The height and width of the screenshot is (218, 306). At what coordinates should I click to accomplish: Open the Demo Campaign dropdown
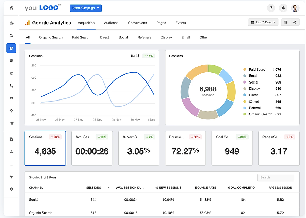coord(85,7)
